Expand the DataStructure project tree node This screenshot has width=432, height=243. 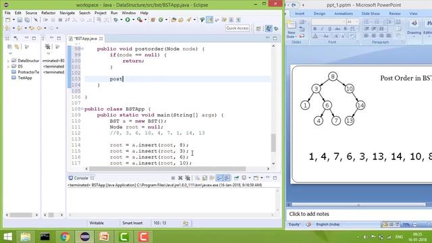8,61
